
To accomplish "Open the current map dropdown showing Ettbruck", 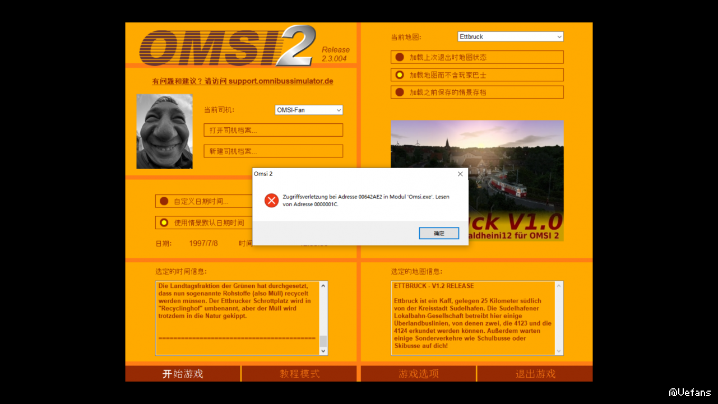I will [x=511, y=36].
